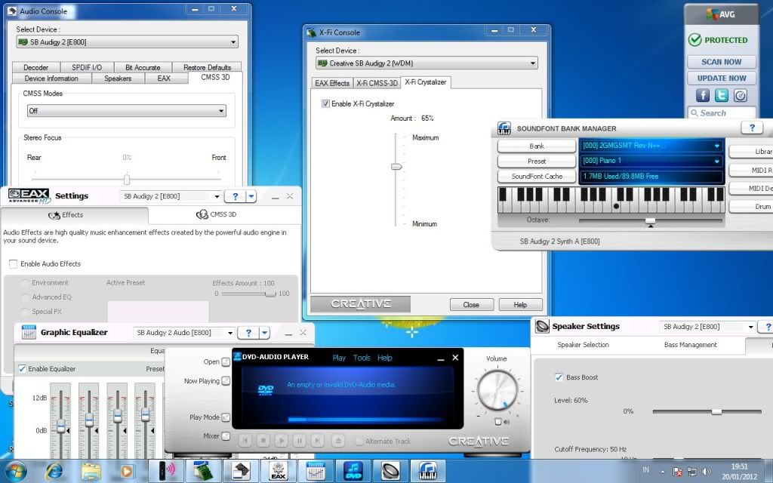
Task: Click the X-Fi Crystalizer amount slider handle
Action: 396,167
